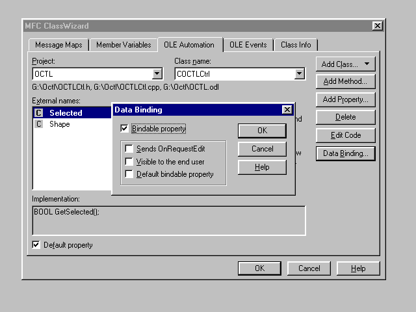416x312 pixels.
Task: Go to the OLE Events tab
Action: (248, 45)
